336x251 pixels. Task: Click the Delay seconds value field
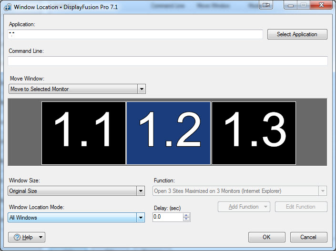point(167,217)
